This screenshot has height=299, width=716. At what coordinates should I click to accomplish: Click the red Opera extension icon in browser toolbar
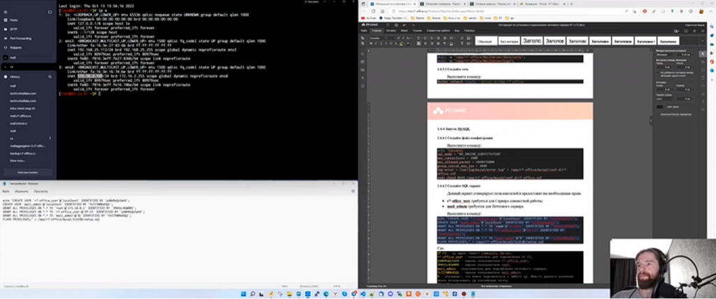644,11
